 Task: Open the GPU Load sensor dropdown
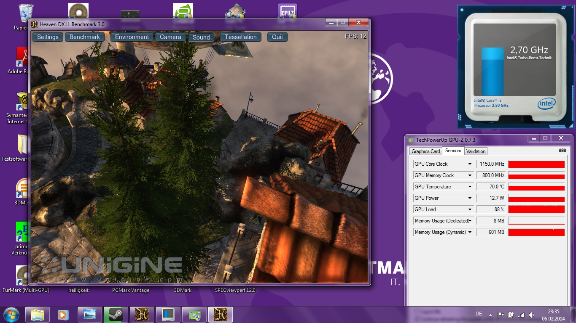[470, 209]
